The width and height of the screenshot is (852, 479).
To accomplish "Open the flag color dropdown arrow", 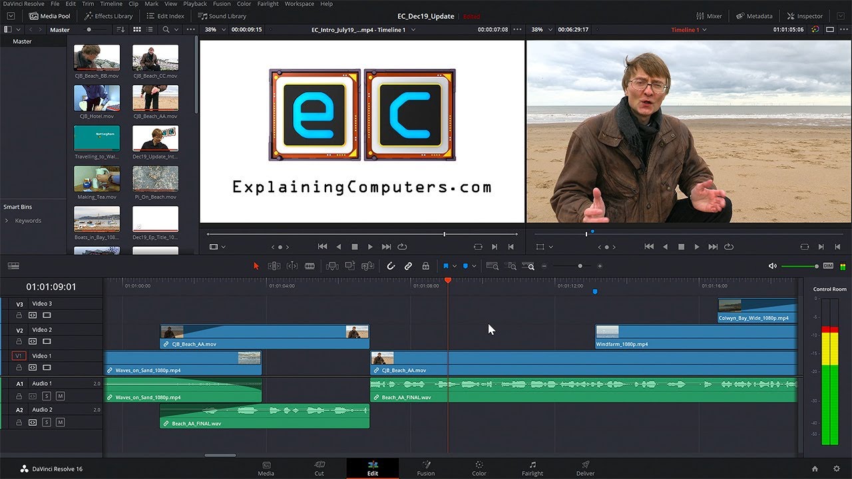I will [x=455, y=266].
